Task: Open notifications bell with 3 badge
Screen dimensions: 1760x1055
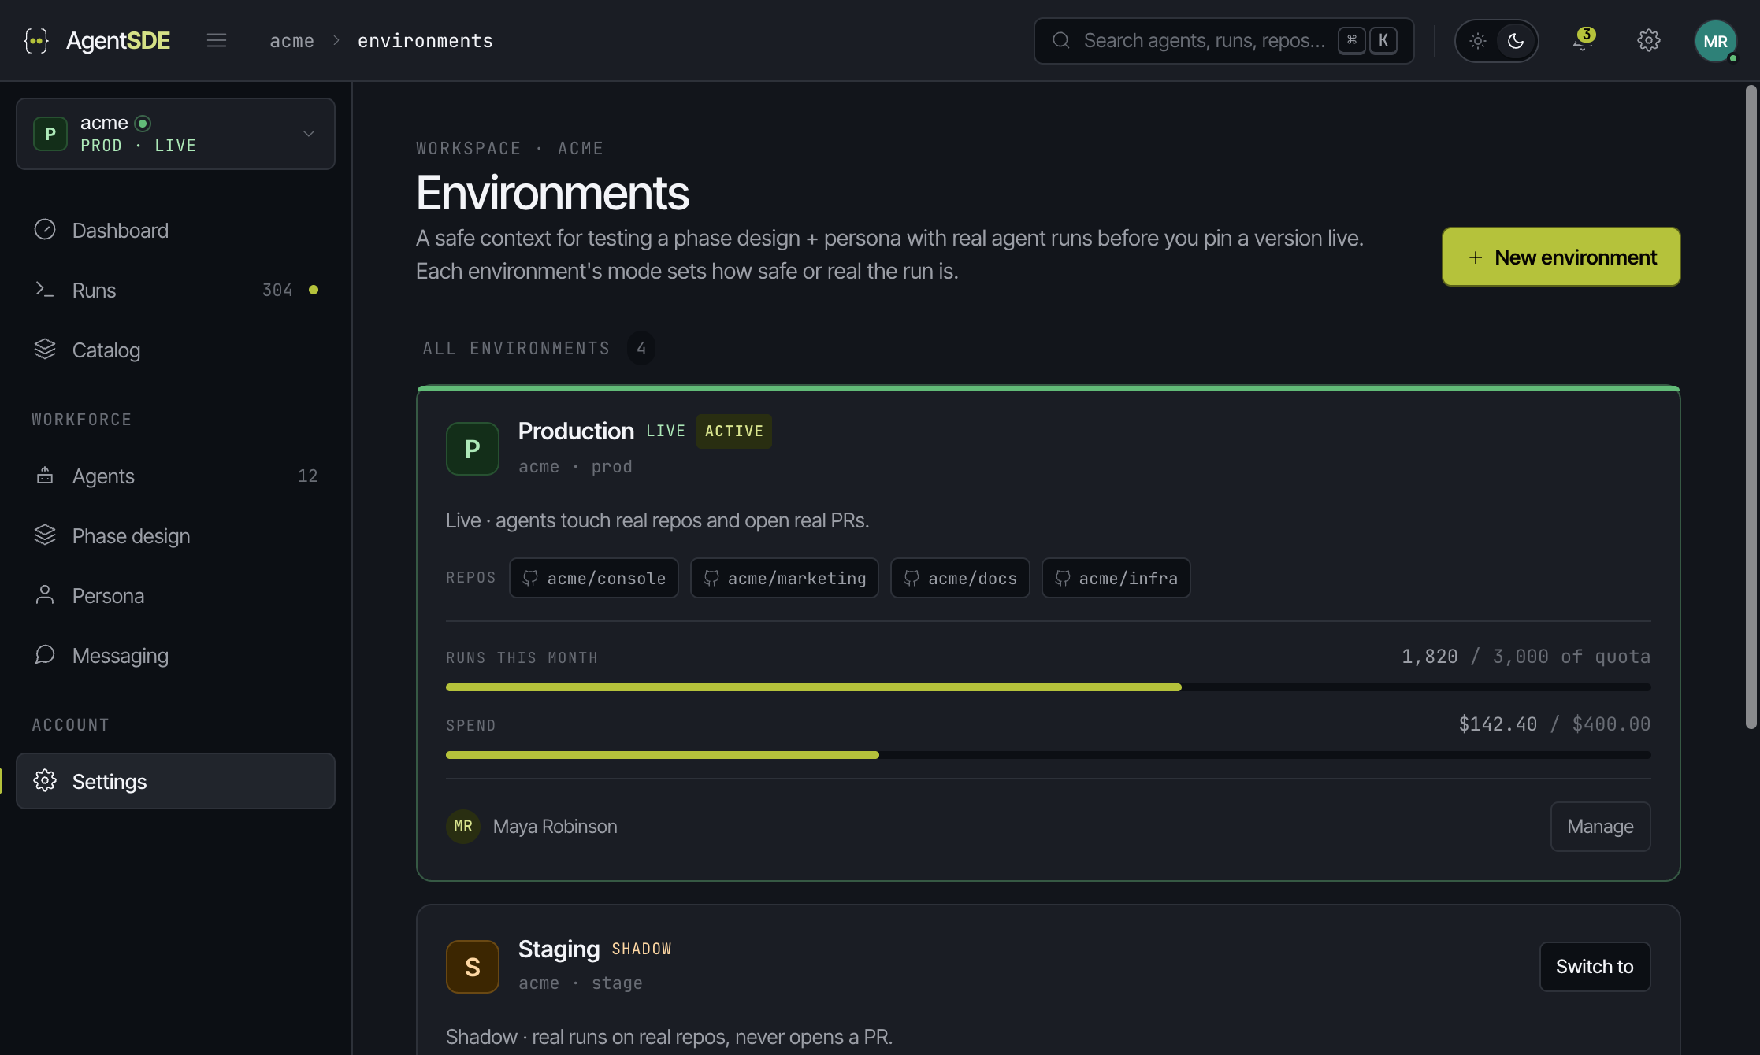Action: (x=1583, y=40)
